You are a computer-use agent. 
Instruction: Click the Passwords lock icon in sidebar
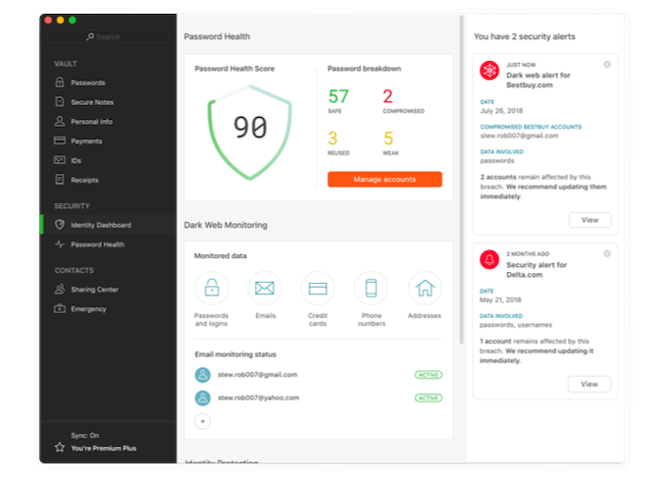tap(60, 82)
